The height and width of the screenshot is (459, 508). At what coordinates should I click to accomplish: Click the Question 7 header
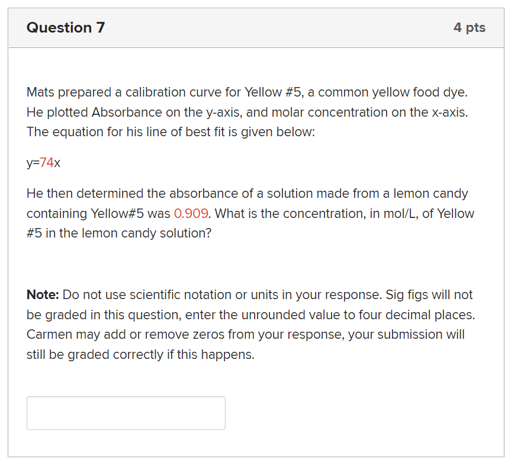coord(66,27)
